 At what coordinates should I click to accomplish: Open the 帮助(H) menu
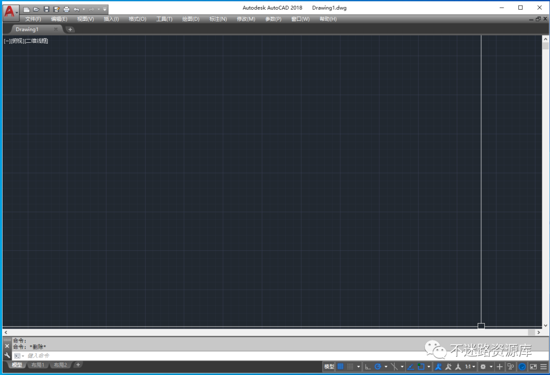tap(327, 19)
